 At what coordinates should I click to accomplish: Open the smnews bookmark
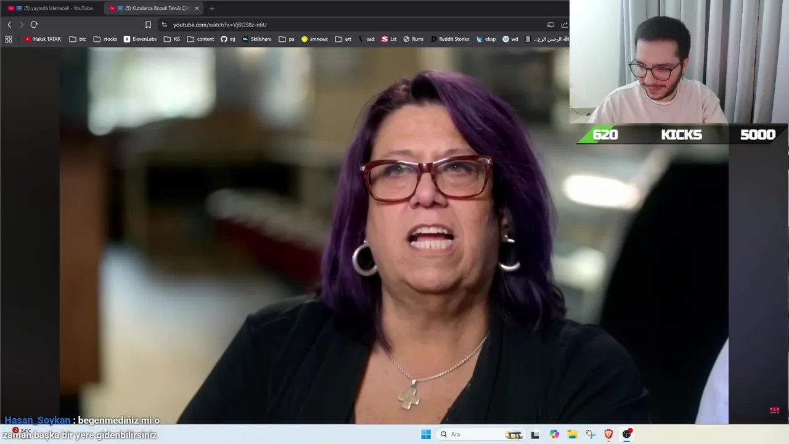[x=314, y=39]
